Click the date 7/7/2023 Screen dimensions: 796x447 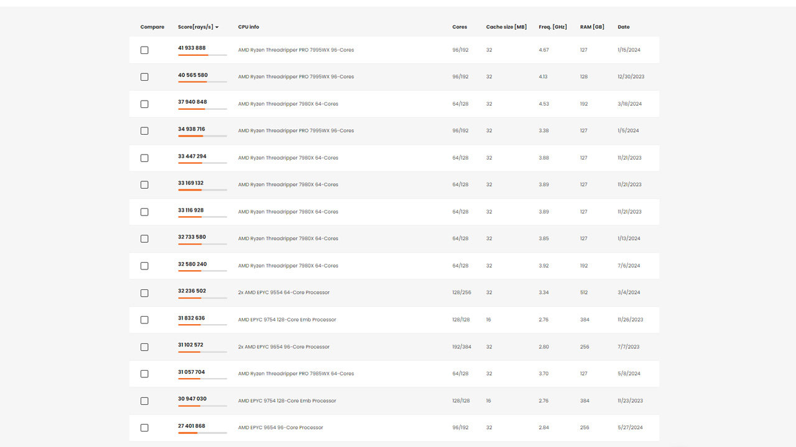[629, 347]
